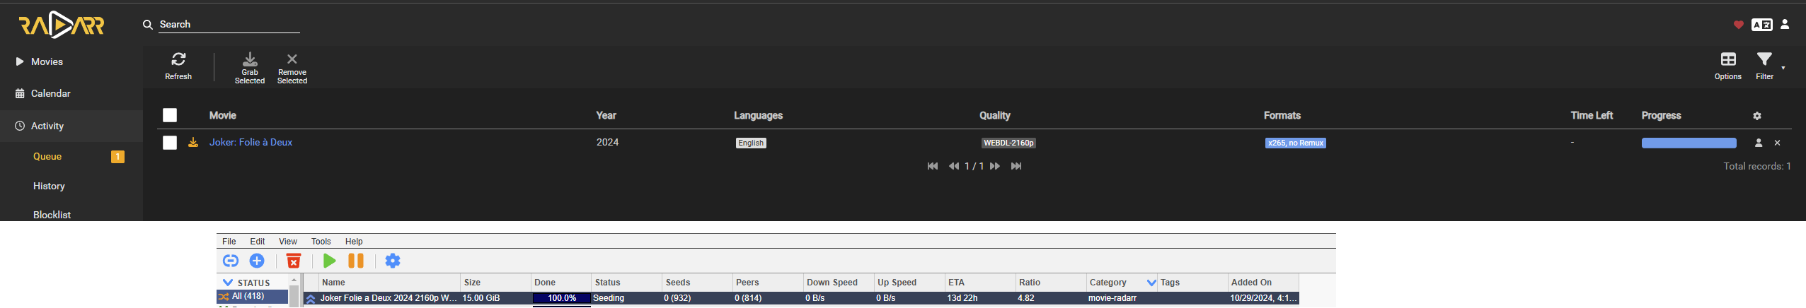Refresh the Radarr queue

tap(178, 66)
